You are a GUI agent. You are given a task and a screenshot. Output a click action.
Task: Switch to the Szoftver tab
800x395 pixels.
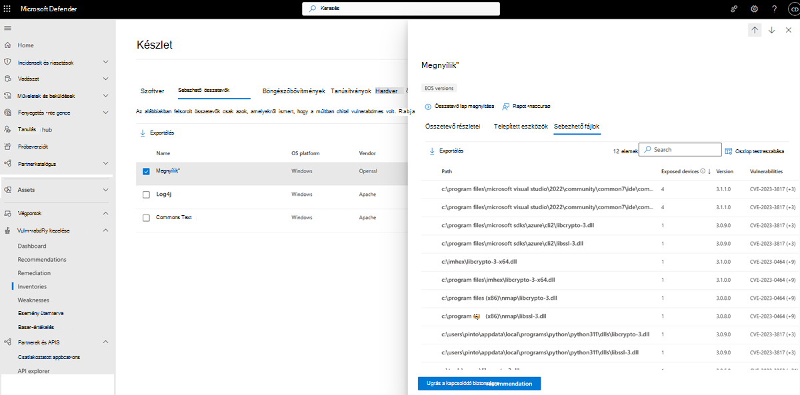click(x=152, y=91)
